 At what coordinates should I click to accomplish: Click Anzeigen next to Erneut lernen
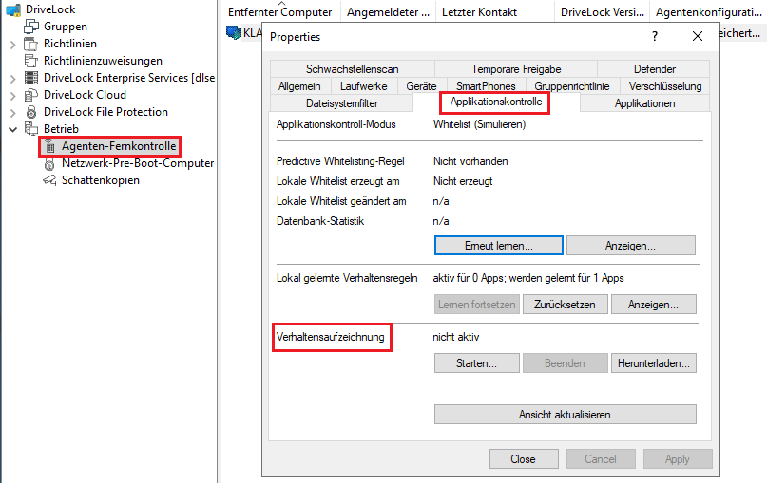click(x=630, y=245)
